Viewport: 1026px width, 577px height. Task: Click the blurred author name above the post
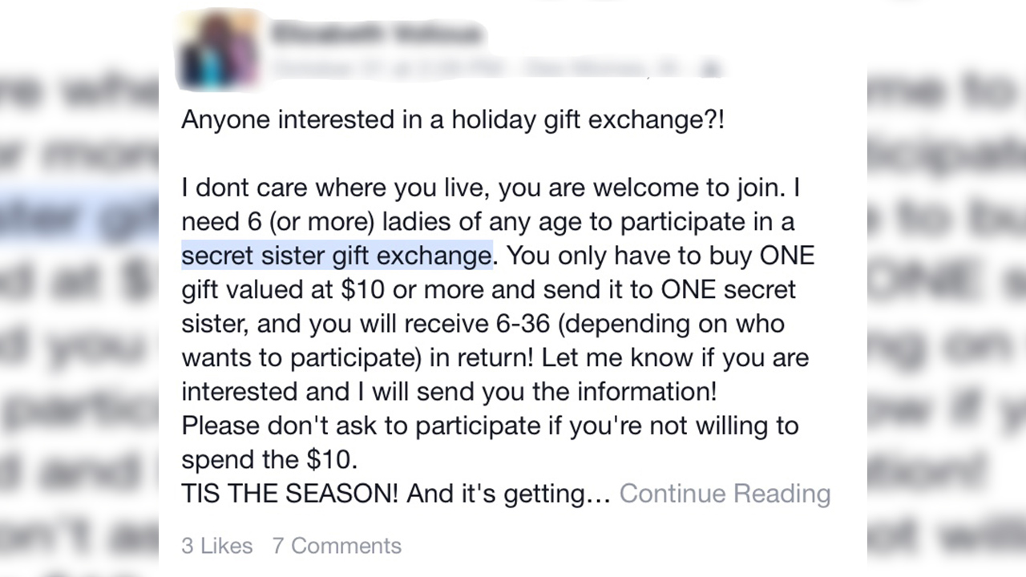[x=378, y=34]
